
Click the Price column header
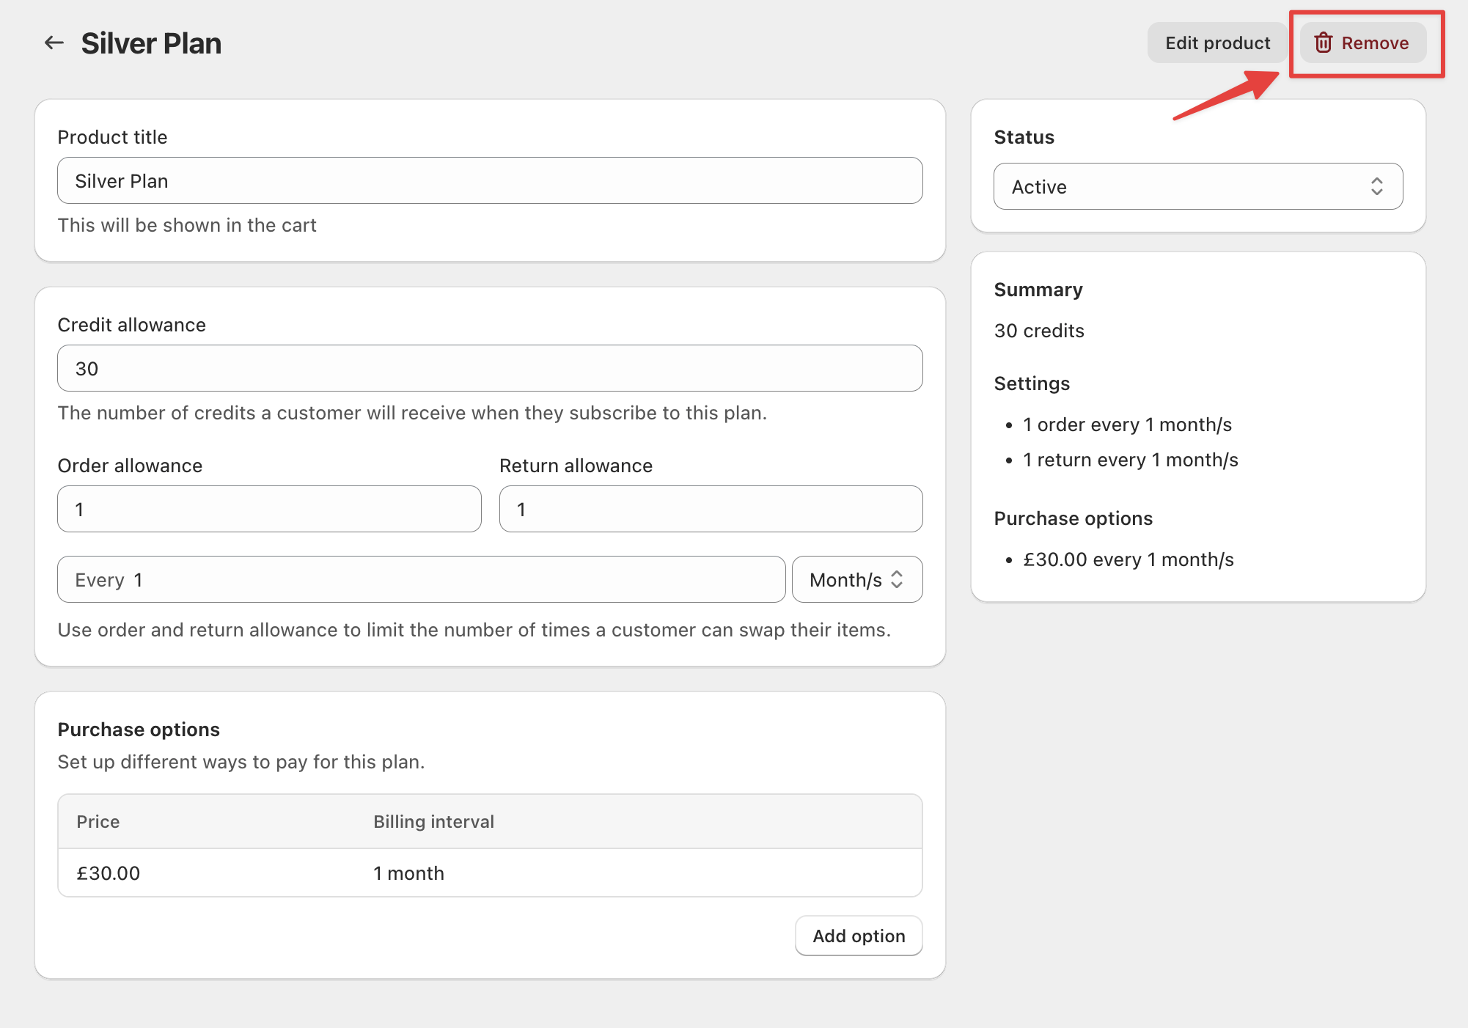pos(98,821)
